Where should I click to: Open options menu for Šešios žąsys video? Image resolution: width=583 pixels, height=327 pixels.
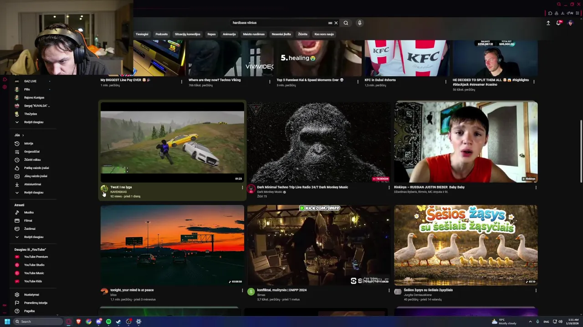pos(536,291)
